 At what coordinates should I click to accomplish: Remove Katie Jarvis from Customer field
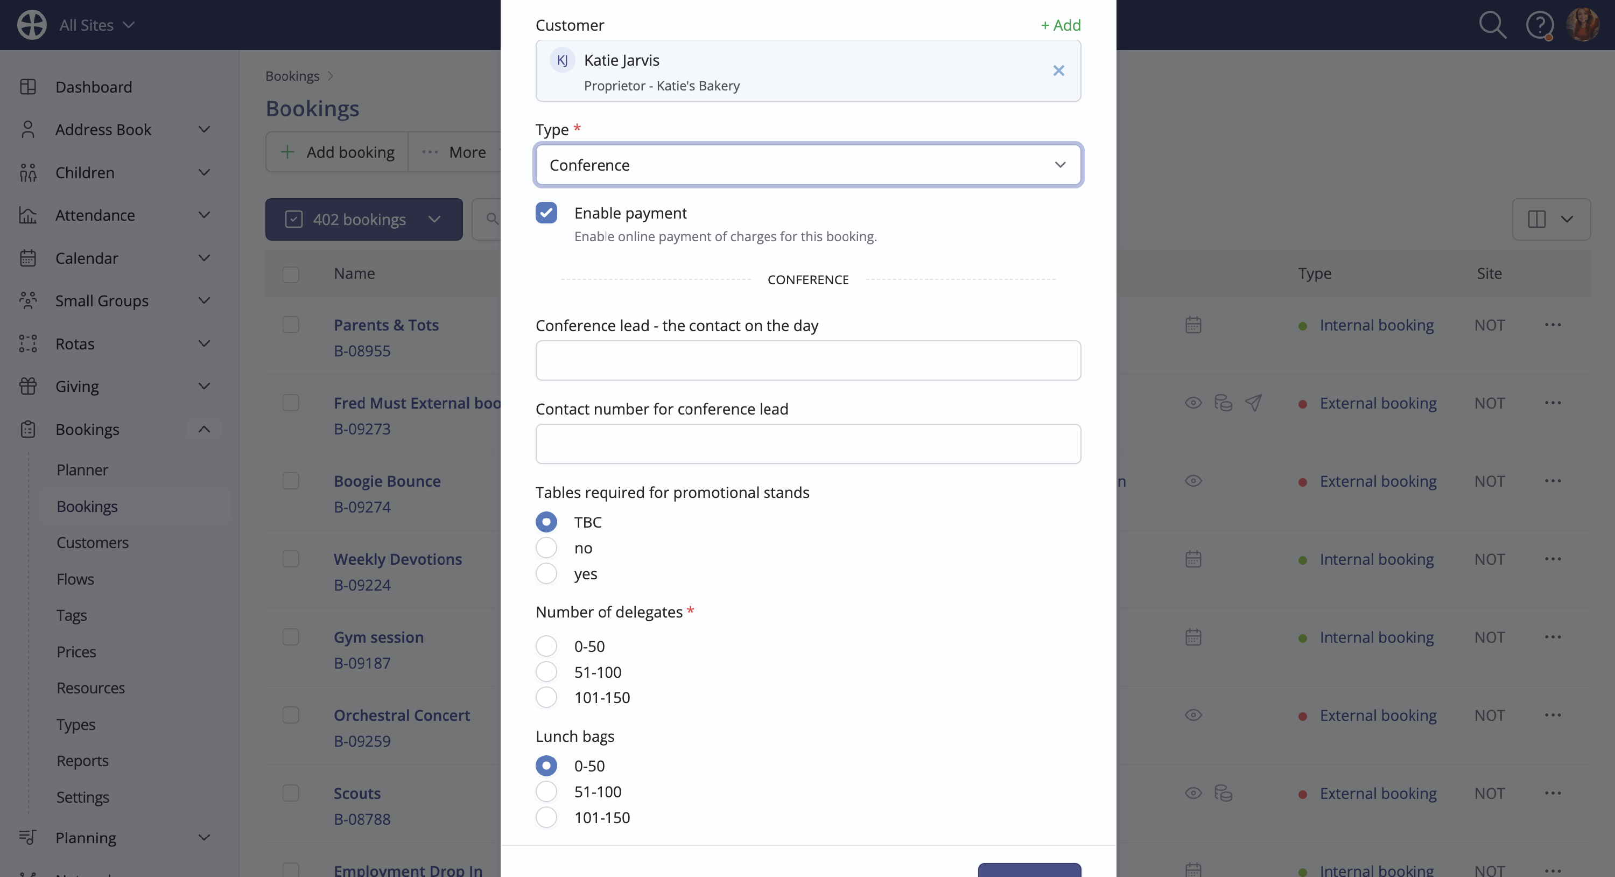pyautogui.click(x=1058, y=71)
